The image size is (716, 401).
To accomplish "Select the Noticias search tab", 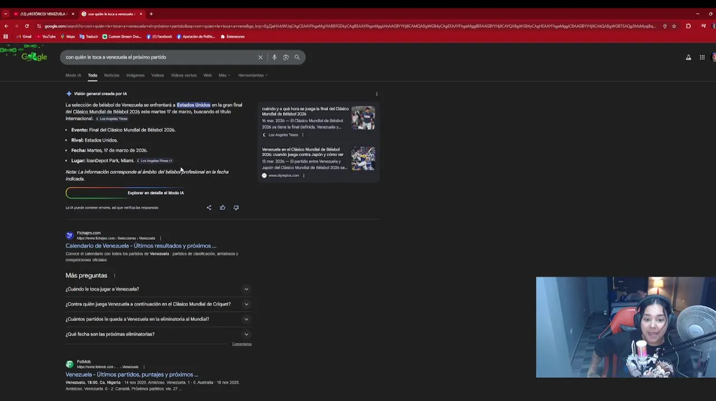I will [x=112, y=75].
